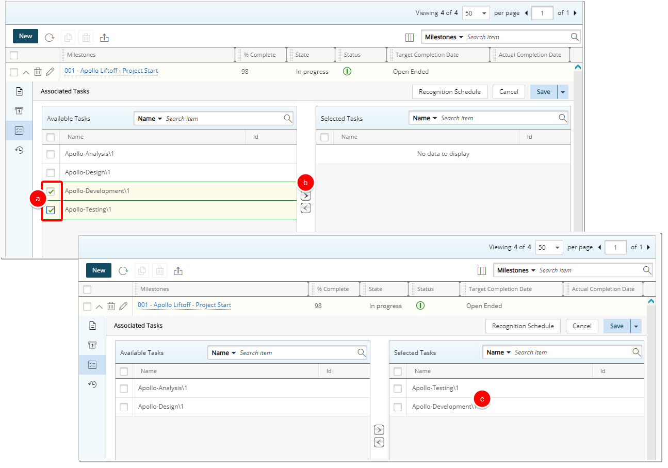The width and height of the screenshot is (668, 468).
Task: Click the Milestones search magnifier in the back window
Action: [575, 37]
